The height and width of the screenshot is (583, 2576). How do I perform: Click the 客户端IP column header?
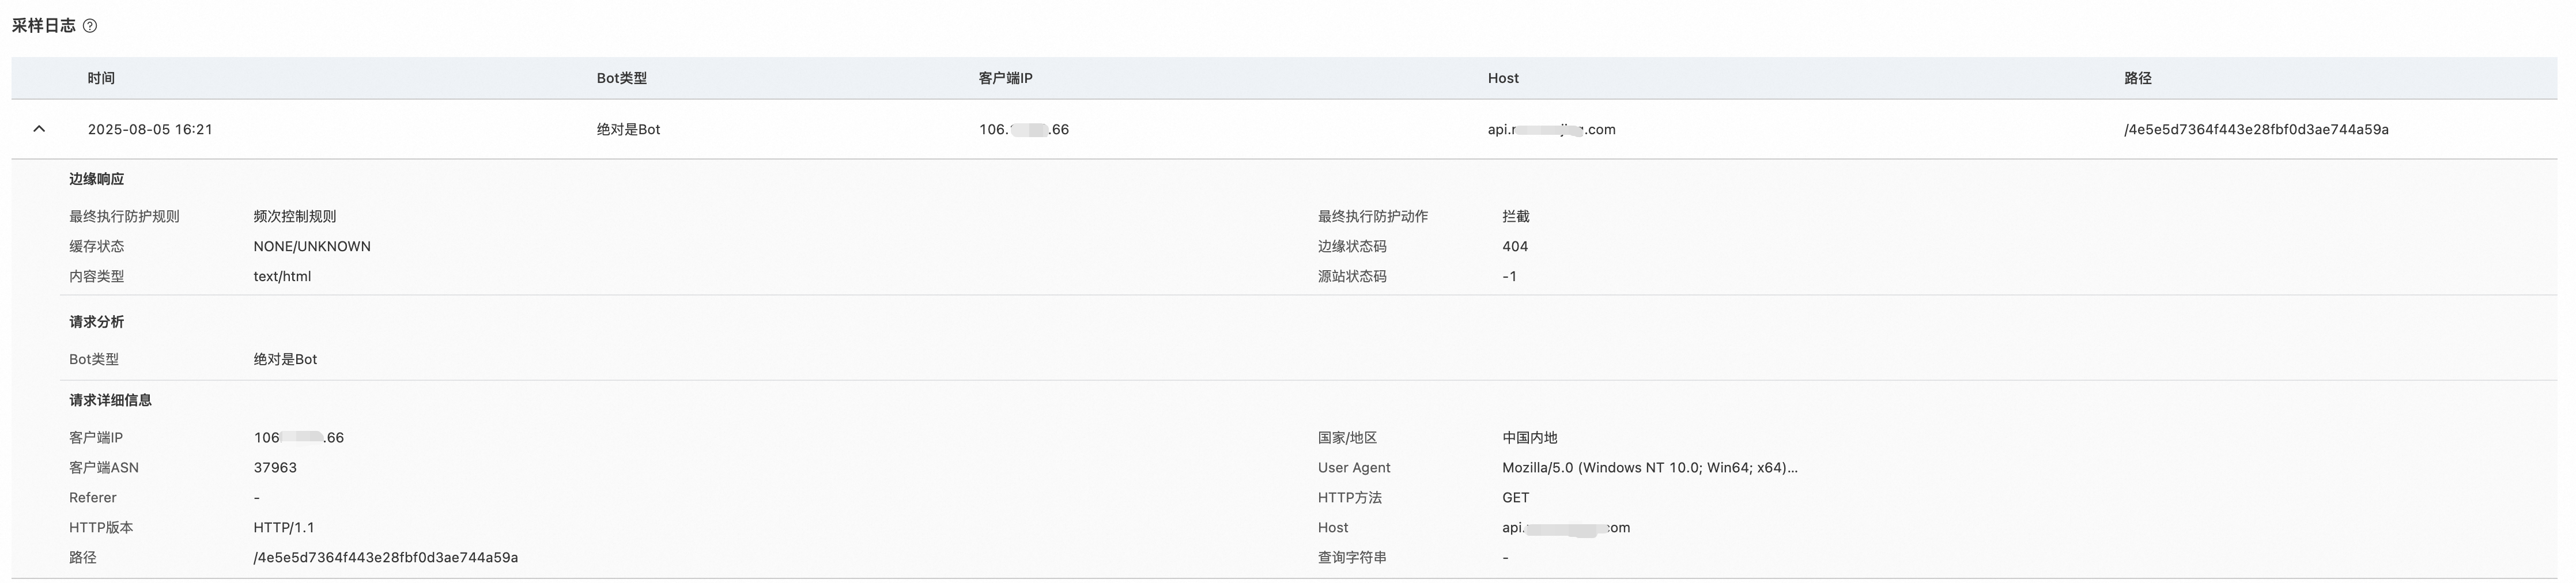coord(1005,78)
